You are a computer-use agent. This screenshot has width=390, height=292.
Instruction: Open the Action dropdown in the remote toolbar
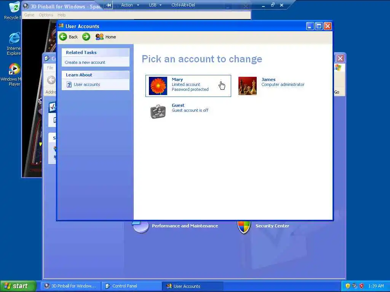[x=130, y=5]
